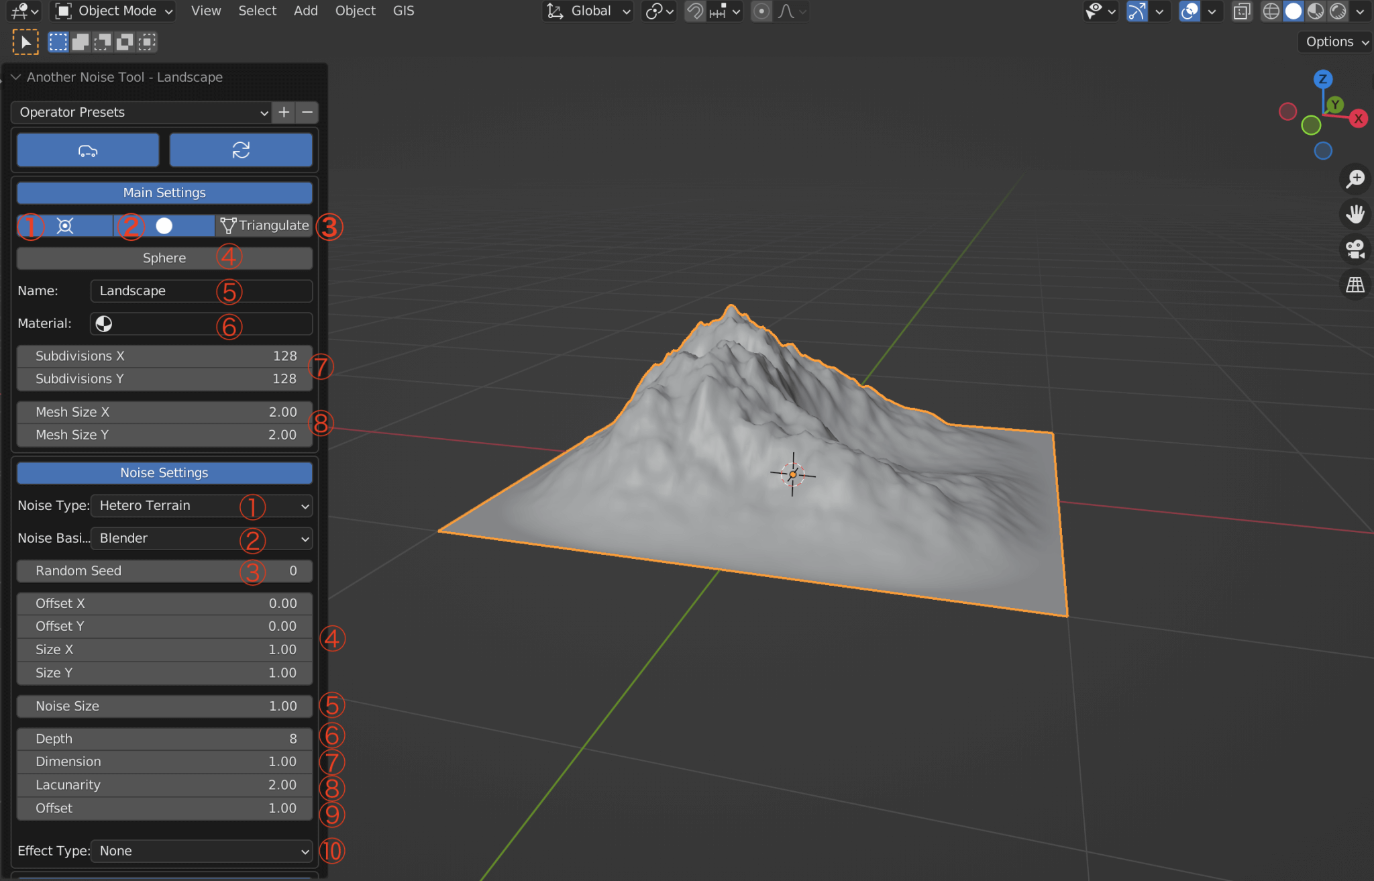Select the Tweak tool in the left toolbar

coord(25,42)
